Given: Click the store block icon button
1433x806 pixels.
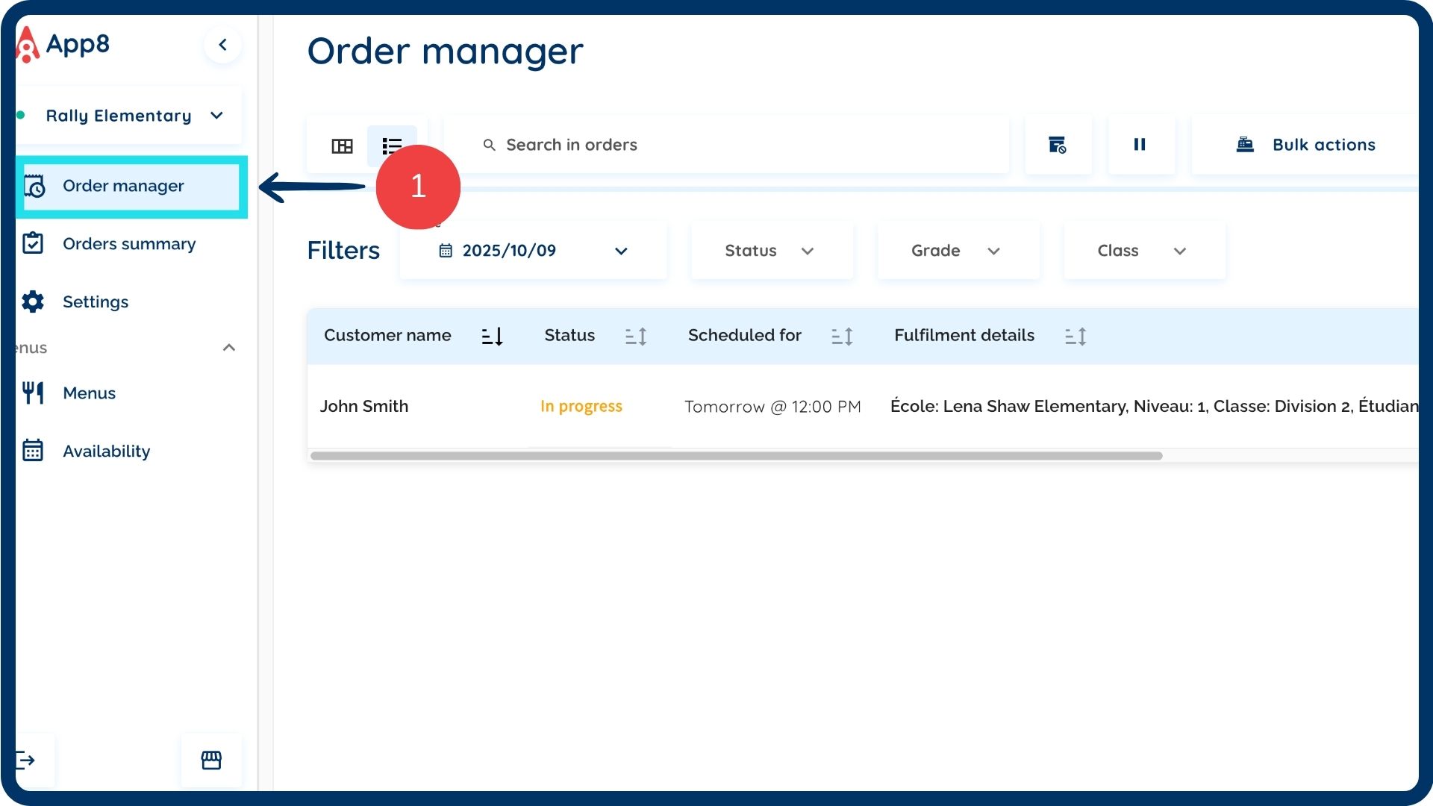Looking at the screenshot, I should coord(1057,145).
